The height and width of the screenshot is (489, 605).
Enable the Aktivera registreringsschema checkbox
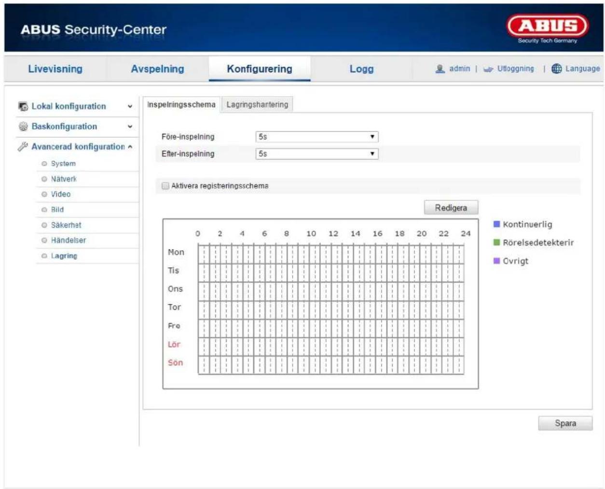[165, 186]
